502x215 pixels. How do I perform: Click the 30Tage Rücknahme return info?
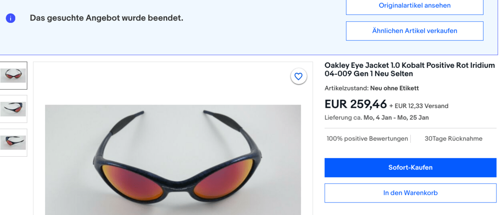[x=453, y=139]
